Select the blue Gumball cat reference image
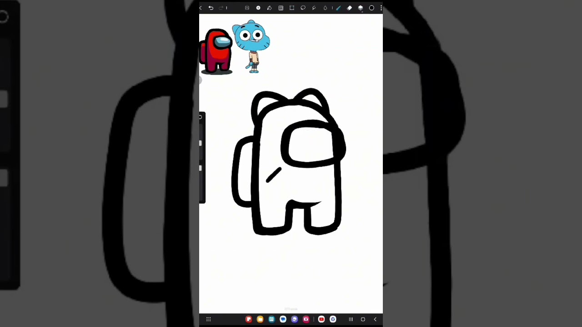Image resolution: width=582 pixels, height=327 pixels. 251,46
